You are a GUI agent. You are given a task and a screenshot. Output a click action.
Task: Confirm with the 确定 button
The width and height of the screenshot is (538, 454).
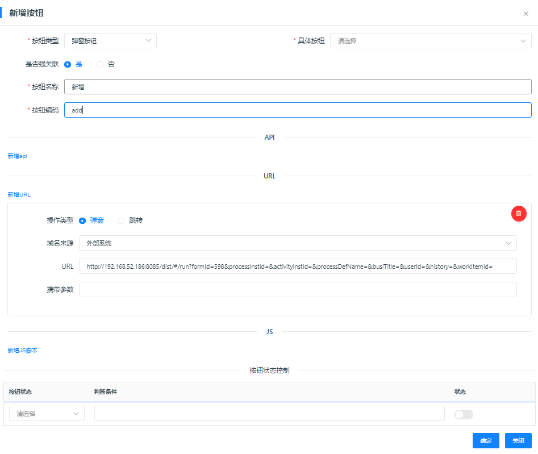tap(486, 440)
